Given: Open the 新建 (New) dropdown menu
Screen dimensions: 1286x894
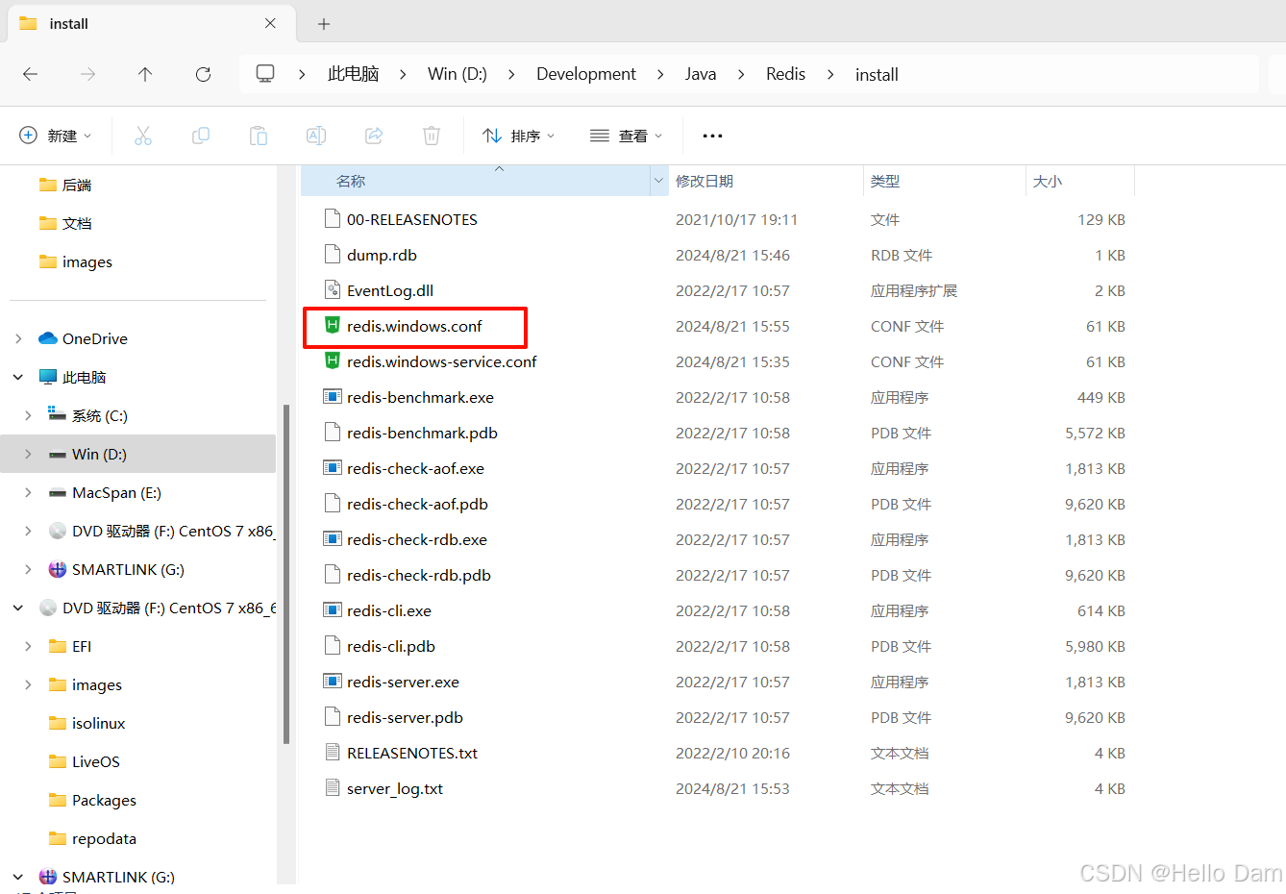Looking at the screenshot, I should 56,136.
